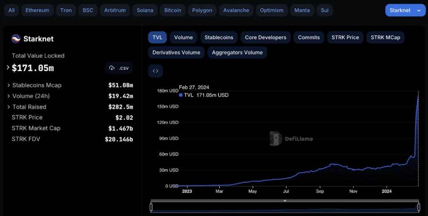This screenshot has width=428, height=216.
Task: Toggle the TVL chart series
Action: coord(158,37)
